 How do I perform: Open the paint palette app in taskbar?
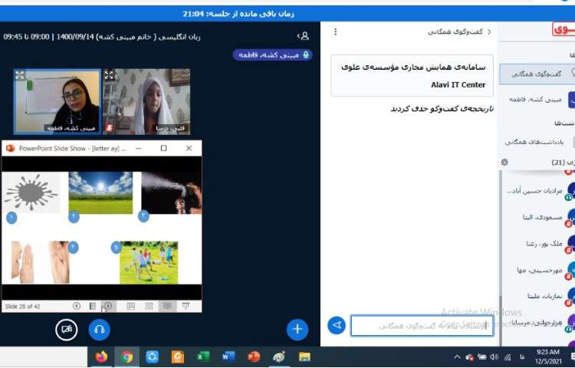point(279,356)
